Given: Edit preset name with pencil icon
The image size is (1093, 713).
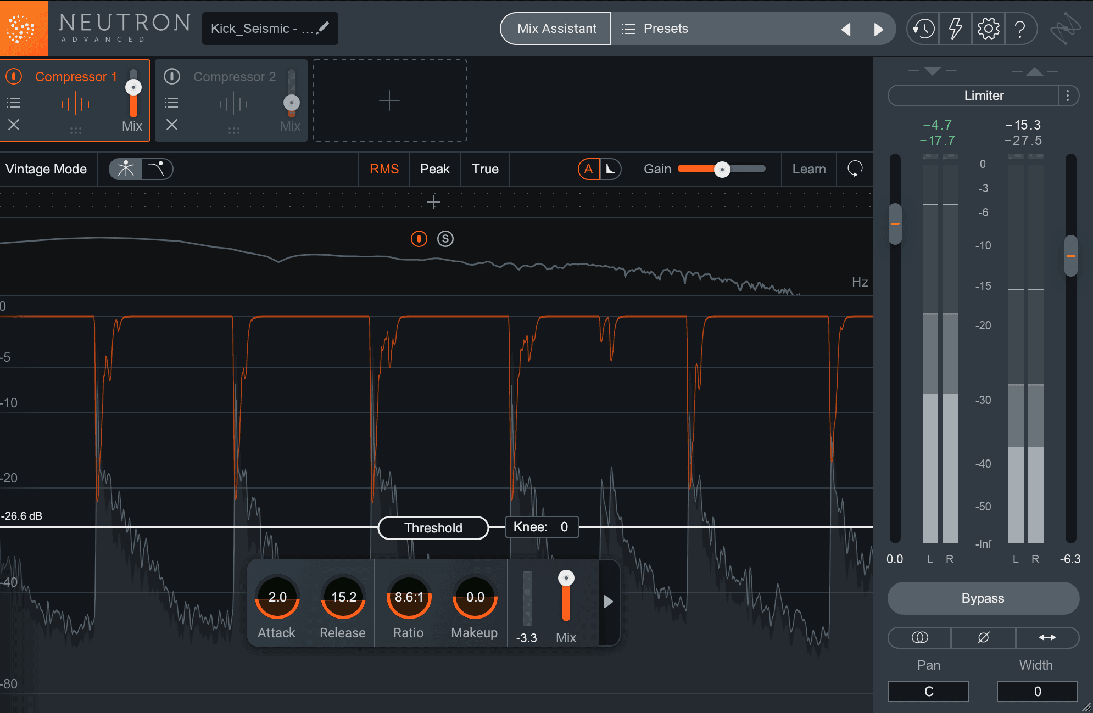Looking at the screenshot, I should click(x=324, y=28).
